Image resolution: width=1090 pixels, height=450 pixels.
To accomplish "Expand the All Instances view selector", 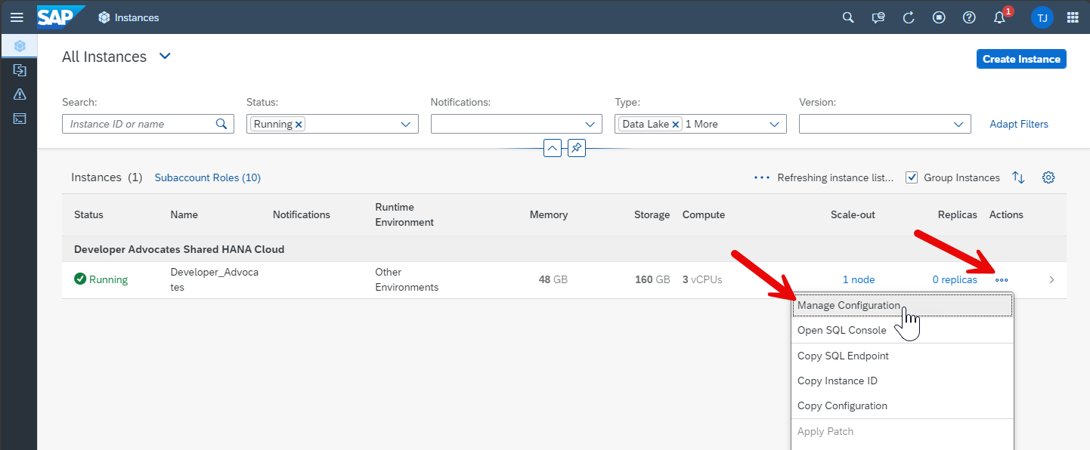I will pyautogui.click(x=165, y=56).
